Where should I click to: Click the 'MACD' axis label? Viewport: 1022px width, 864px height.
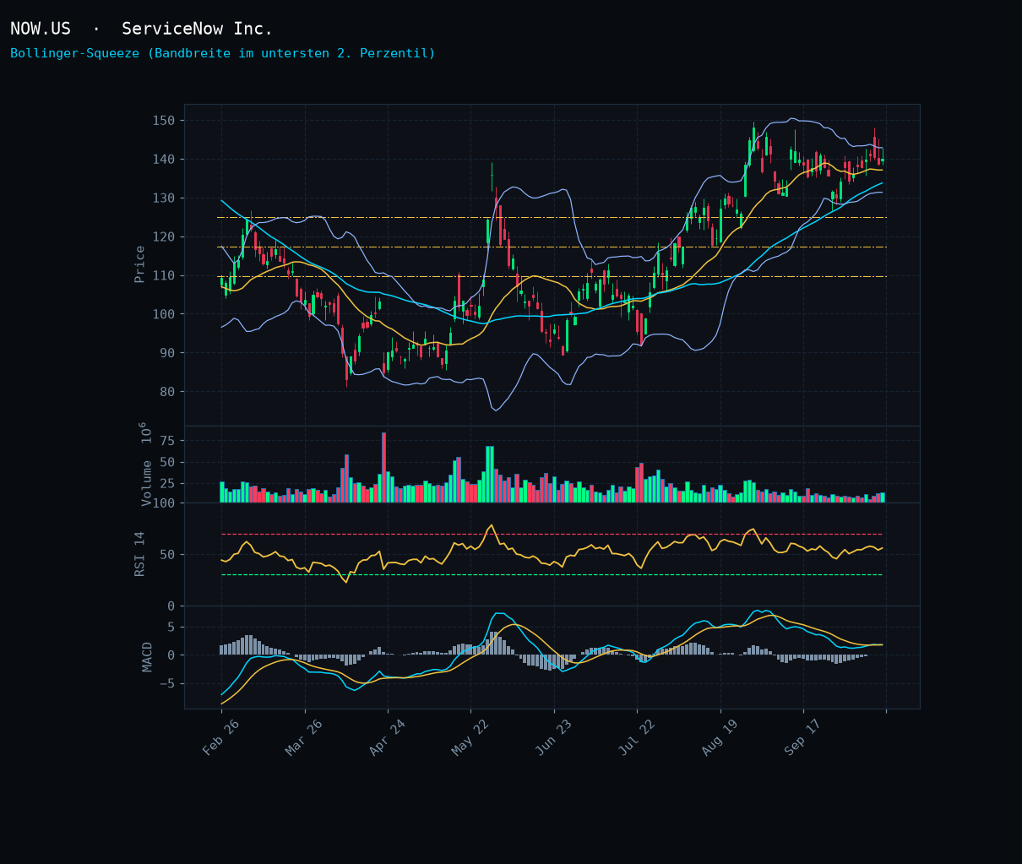148,657
